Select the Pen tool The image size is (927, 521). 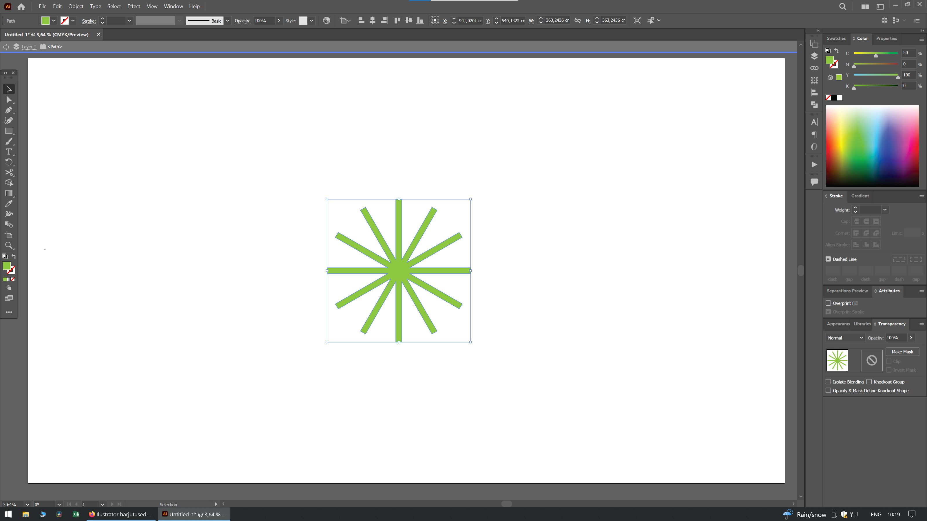9,110
